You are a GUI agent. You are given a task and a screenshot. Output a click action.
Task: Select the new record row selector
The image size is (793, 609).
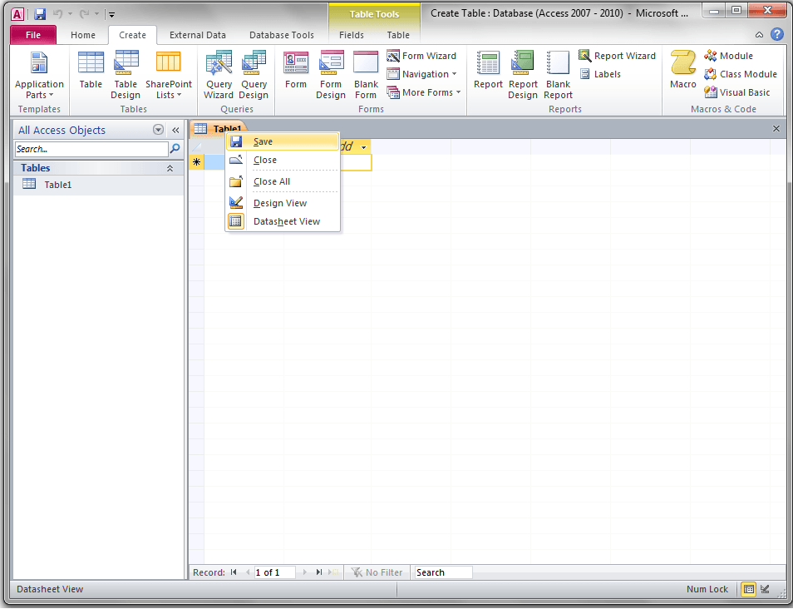pyautogui.click(x=197, y=162)
